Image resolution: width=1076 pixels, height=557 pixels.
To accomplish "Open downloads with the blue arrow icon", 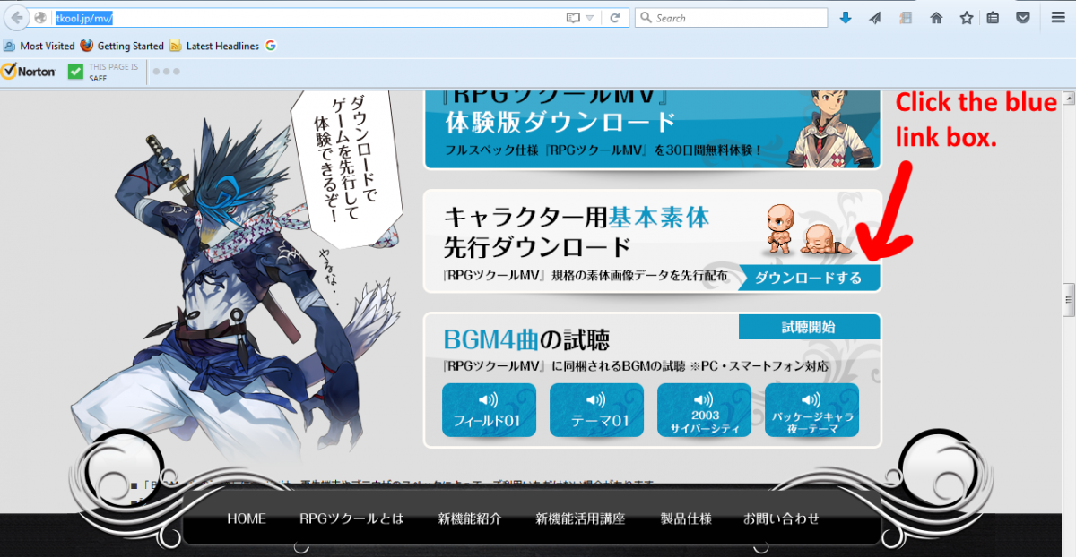I will coord(846,17).
